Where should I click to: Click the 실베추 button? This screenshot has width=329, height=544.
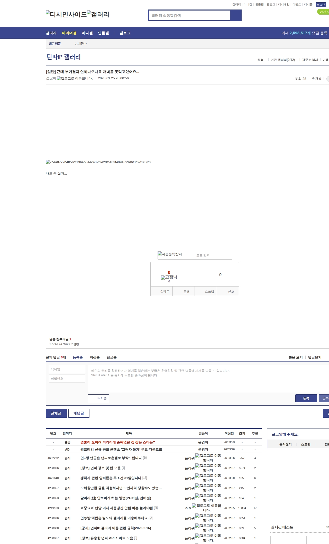tap(162, 291)
